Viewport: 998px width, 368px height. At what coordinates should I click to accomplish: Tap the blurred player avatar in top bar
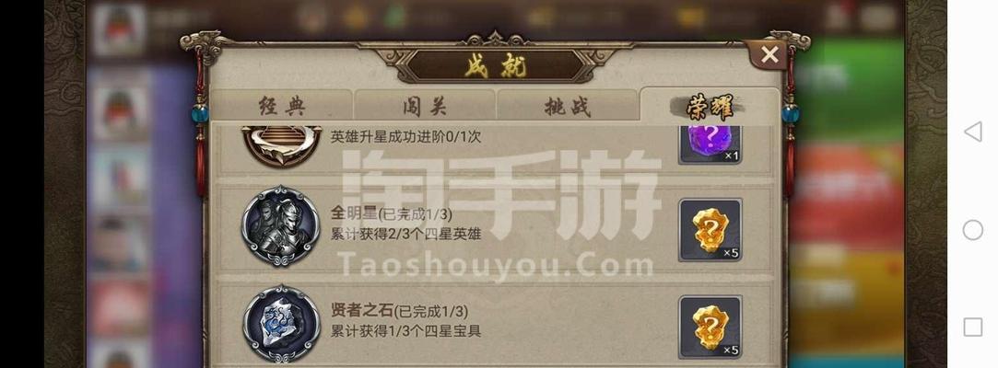[x=119, y=29]
